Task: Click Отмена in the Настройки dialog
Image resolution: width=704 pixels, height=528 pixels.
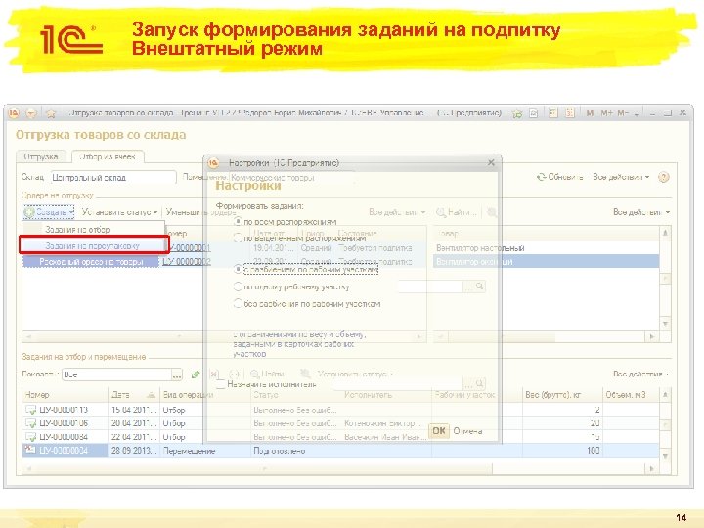Action: click(x=467, y=431)
